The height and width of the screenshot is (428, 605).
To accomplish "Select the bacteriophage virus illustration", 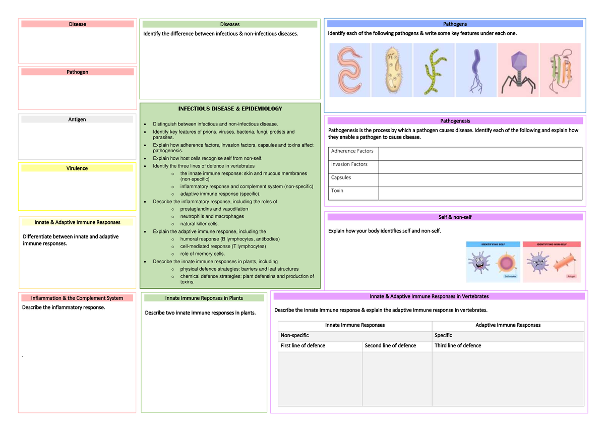I will 518,70.
